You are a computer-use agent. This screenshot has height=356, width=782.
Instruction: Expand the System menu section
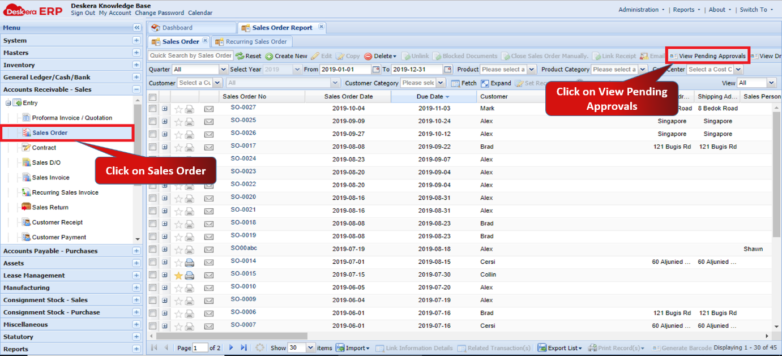tap(136, 40)
